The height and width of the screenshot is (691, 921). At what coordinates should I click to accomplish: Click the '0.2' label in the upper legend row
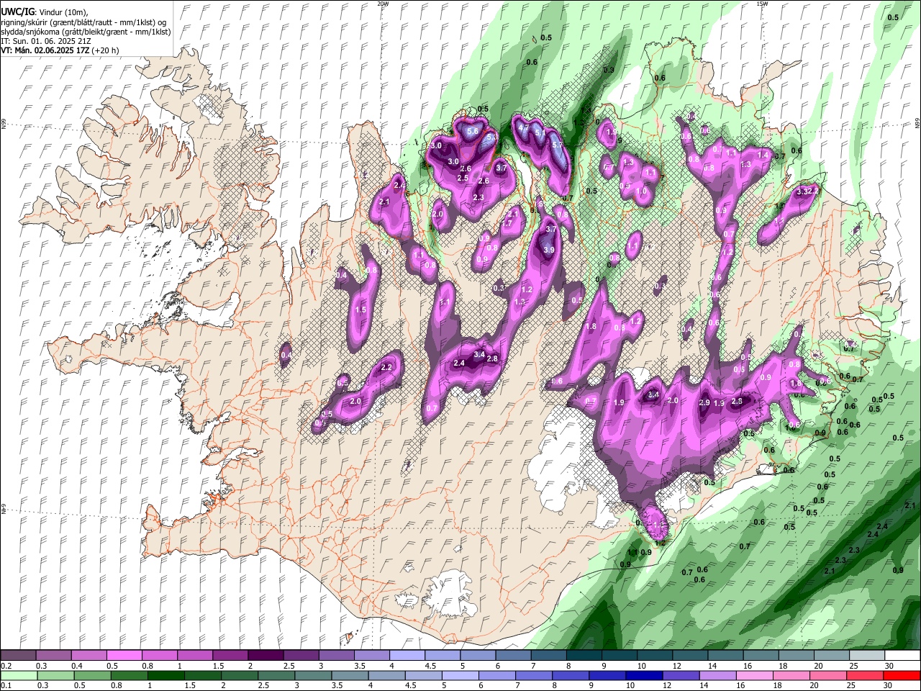click(x=6, y=666)
